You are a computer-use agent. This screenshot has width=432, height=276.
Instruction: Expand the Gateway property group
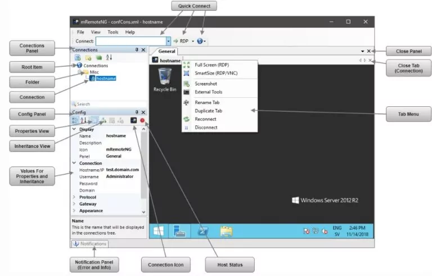(74, 204)
